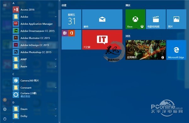
Task: Launch Adobe Application Manager icon
Action: 16,24
